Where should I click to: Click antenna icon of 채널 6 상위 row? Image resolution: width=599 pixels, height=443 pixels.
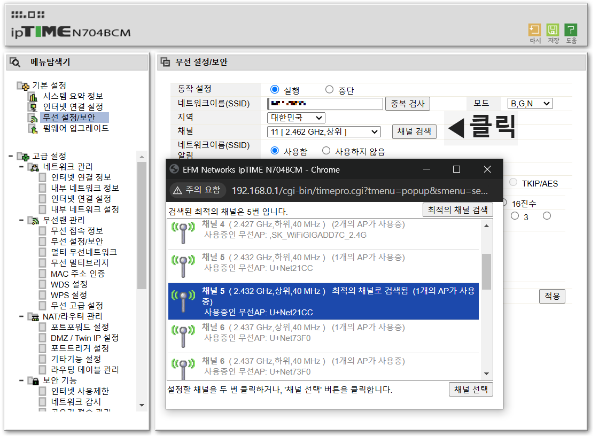(x=183, y=335)
